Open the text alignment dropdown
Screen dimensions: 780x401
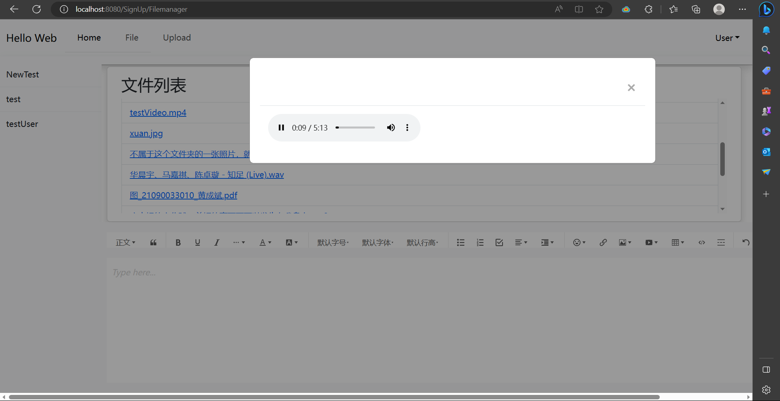click(521, 242)
